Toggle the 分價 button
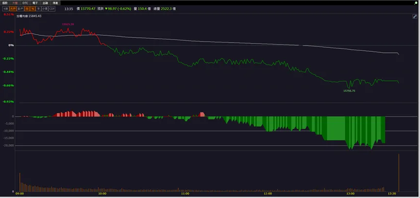Image resolution: width=420 pixels, height=198 pixels. pyautogui.click(x=45, y=9)
